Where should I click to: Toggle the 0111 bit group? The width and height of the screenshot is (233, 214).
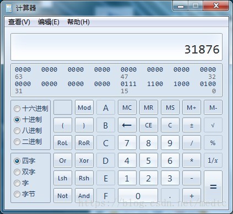(x=128, y=84)
